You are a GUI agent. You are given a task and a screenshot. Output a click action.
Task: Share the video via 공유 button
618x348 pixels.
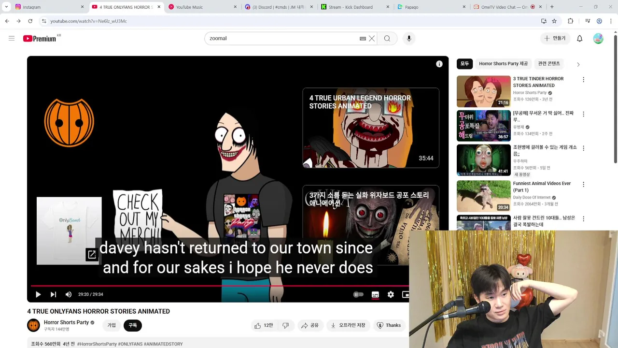[309, 326]
